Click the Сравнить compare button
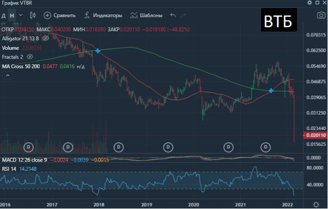The width and height of the screenshot is (328, 209). (x=59, y=15)
